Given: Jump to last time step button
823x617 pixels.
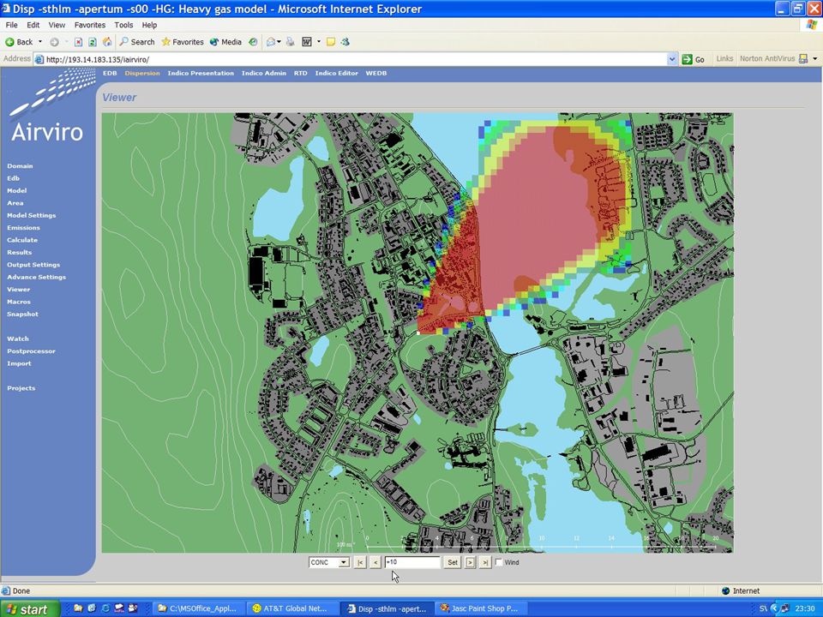Looking at the screenshot, I should pyautogui.click(x=485, y=562).
